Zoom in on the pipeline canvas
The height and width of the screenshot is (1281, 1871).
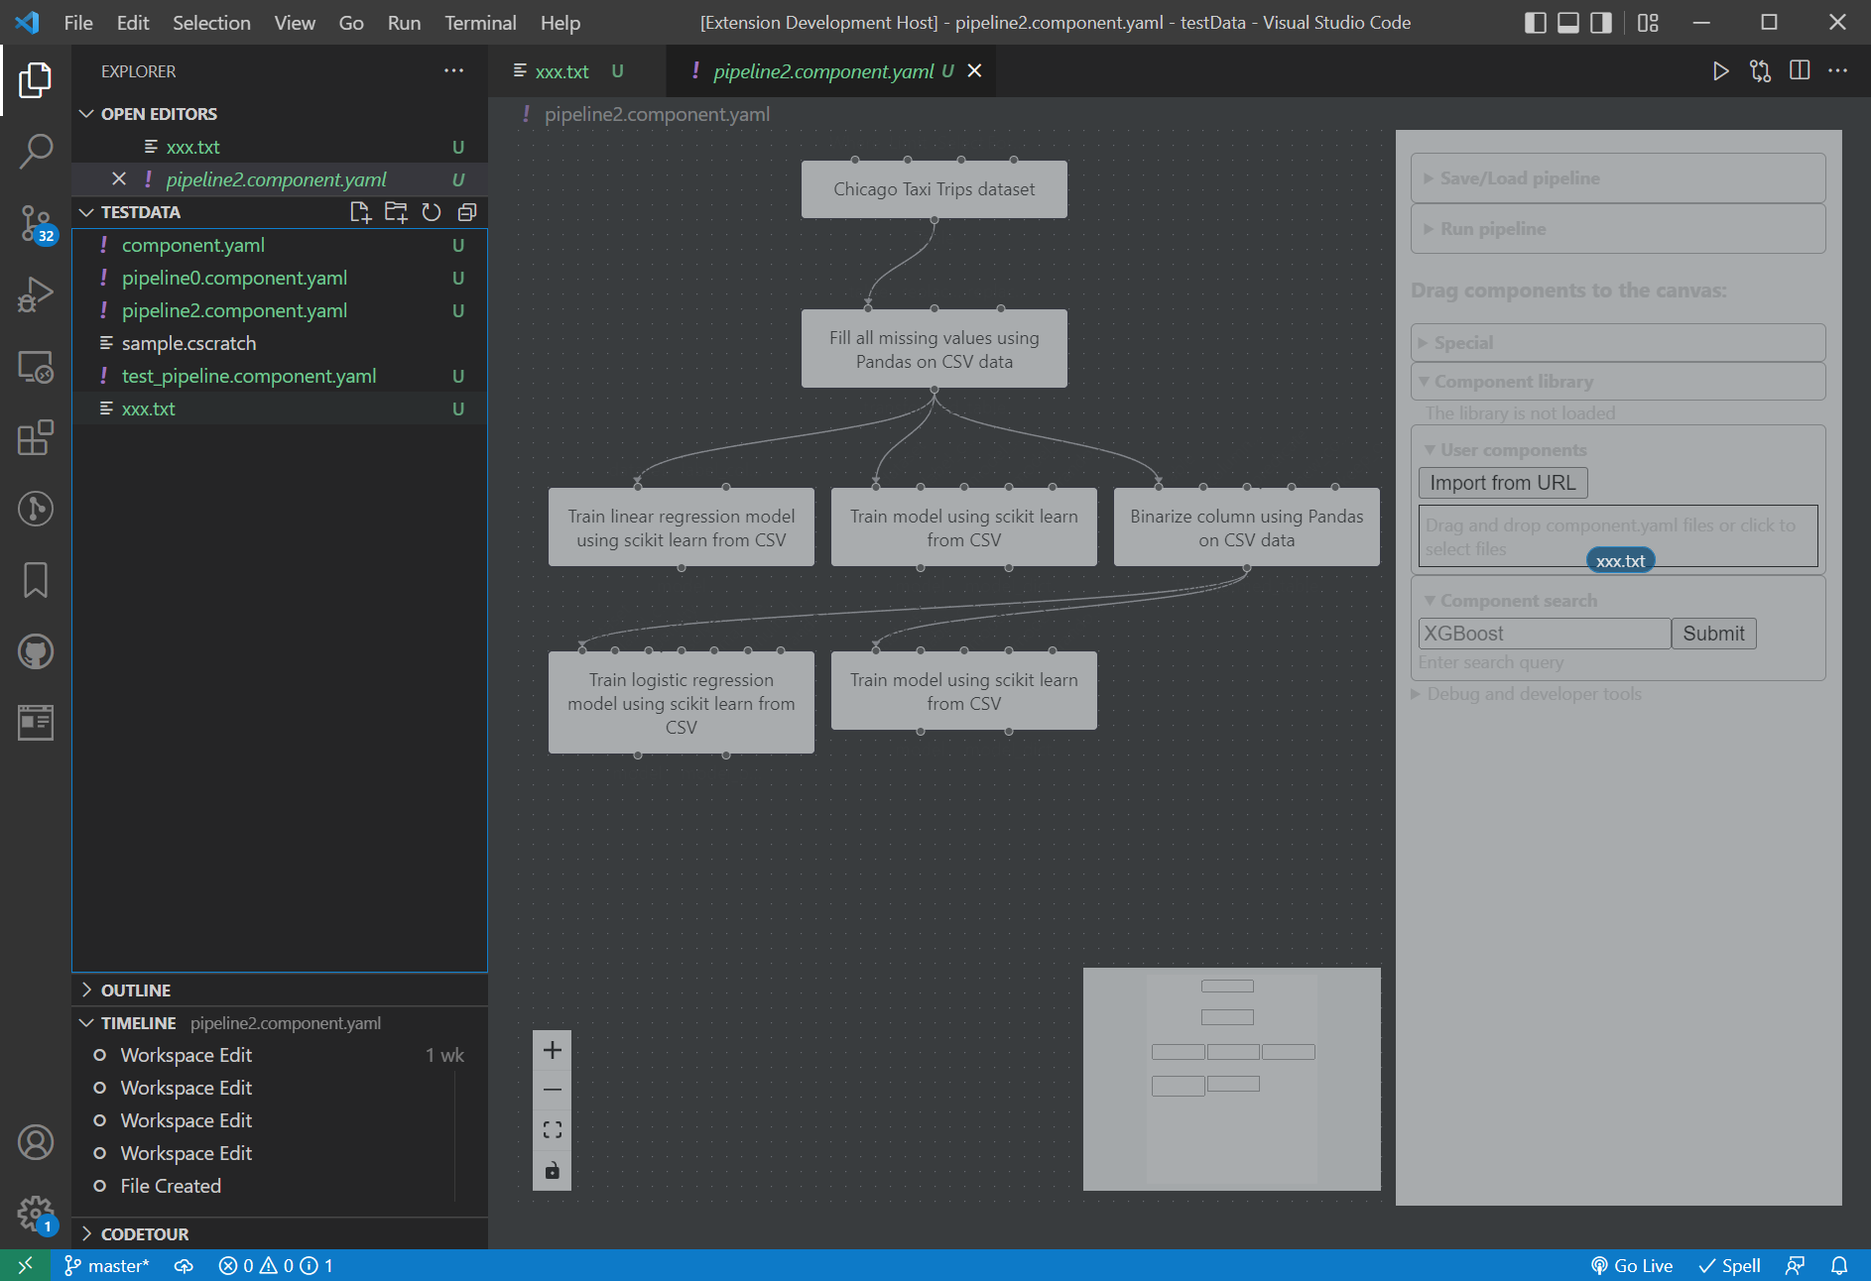(x=552, y=1050)
